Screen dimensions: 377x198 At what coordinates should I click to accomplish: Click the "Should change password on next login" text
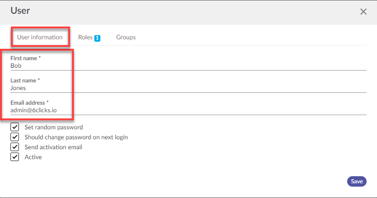[76, 137]
